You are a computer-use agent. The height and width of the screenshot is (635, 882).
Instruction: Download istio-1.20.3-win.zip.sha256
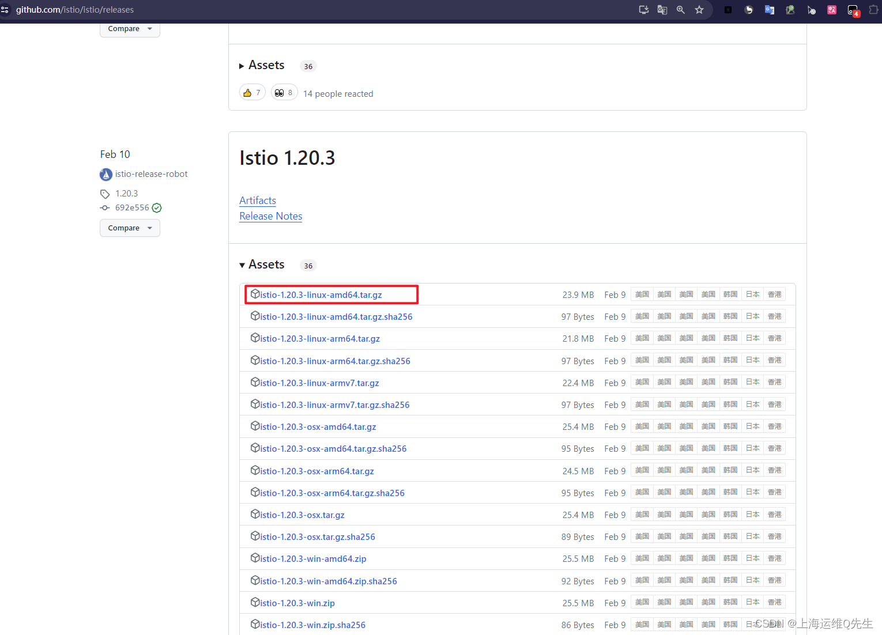pyautogui.click(x=312, y=625)
